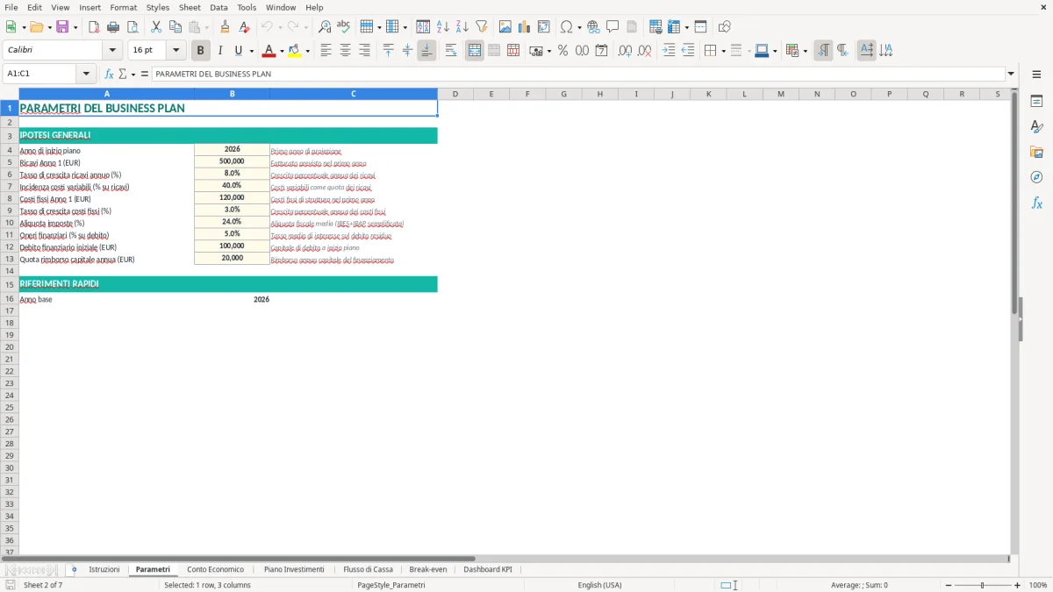Image resolution: width=1053 pixels, height=592 pixels.
Task: Click the Cut scissors icon
Action: tap(156, 27)
